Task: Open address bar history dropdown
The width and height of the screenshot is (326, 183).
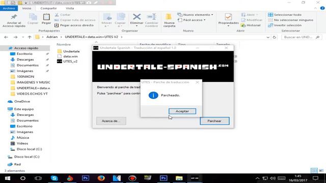Action: (268, 37)
